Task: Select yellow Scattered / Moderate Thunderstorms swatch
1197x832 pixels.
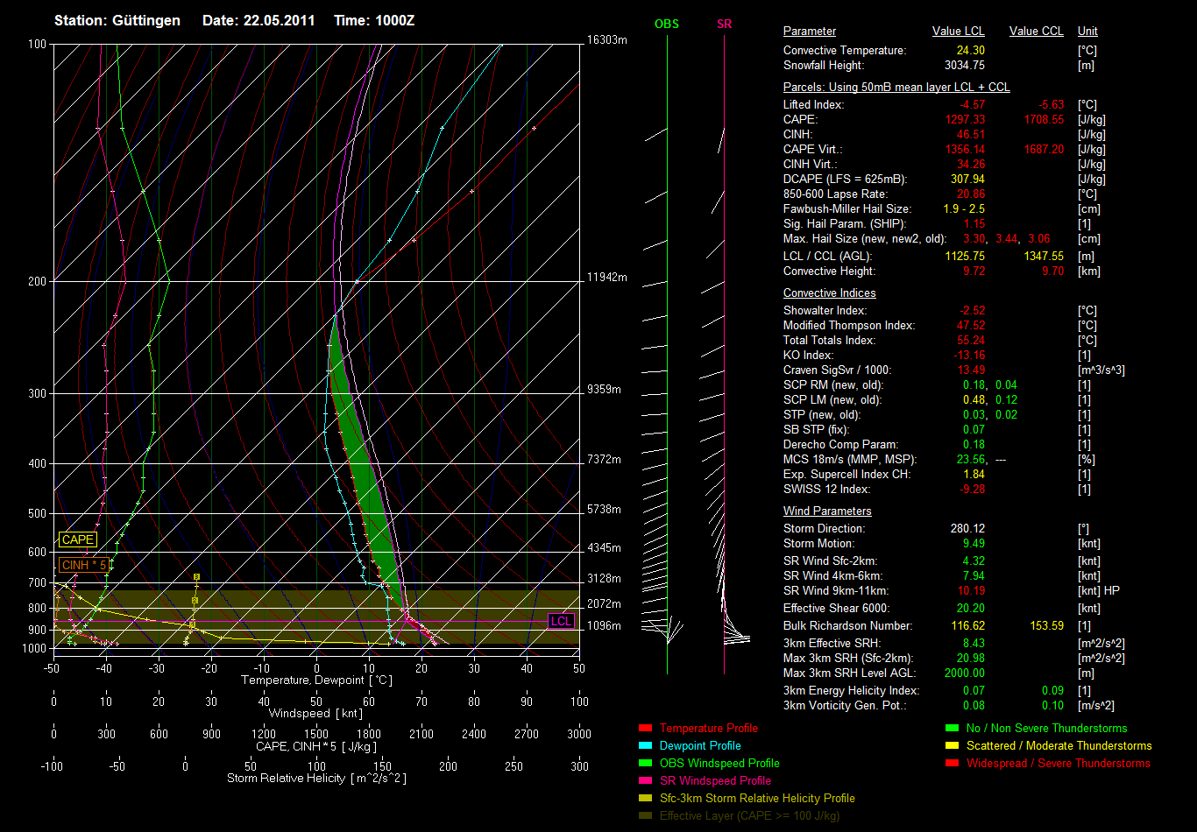Action: tap(953, 746)
